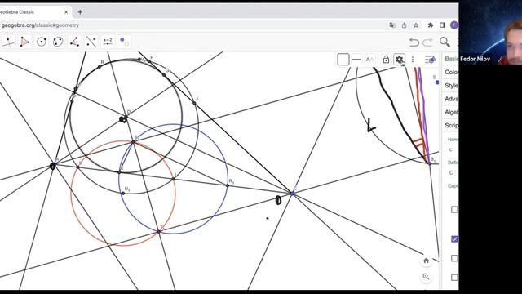Open the line style dropdown
522x294 pixels.
(x=356, y=60)
